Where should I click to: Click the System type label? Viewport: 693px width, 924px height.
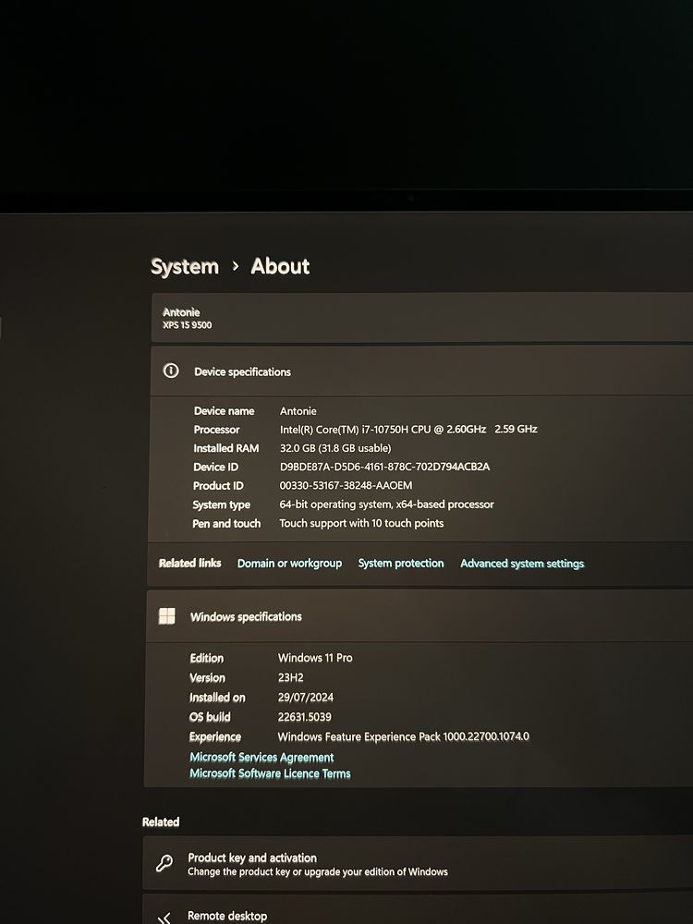pyautogui.click(x=221, y=505)
